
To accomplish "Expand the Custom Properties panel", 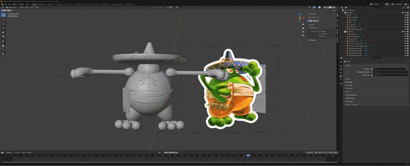I will (376, 105).
